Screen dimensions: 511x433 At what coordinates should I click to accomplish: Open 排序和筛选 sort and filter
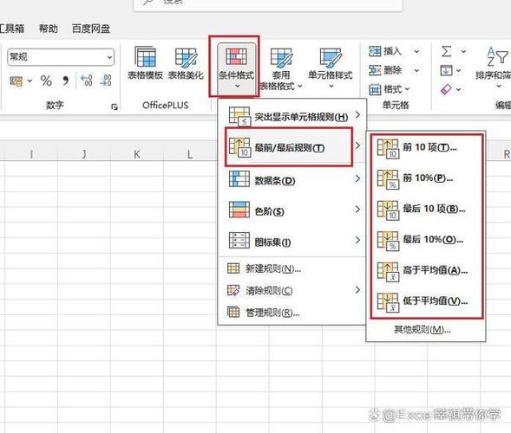click(x=495, y=68)
